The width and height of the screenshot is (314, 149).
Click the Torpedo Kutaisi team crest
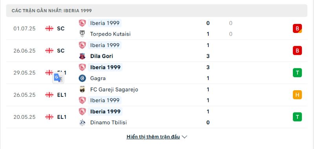click(82, 34)
